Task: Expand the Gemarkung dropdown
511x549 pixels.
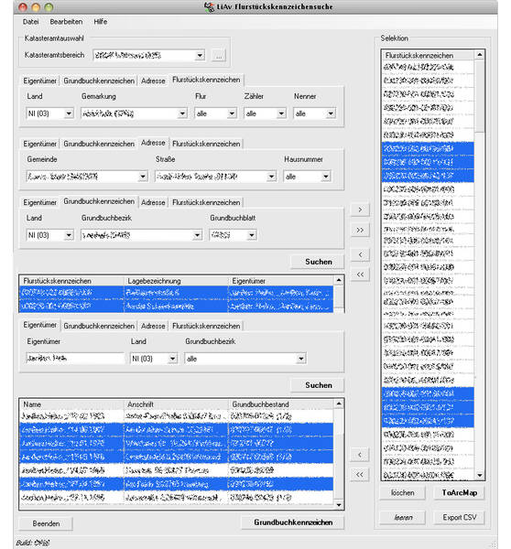Action: coord(182,113)
